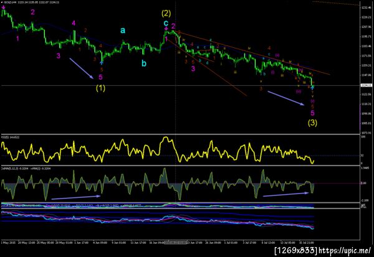Viewport: 374px width, 257px height.
Task: Click the 15 Jul 21:00 time axis label
Action: [x=306, y=243]
